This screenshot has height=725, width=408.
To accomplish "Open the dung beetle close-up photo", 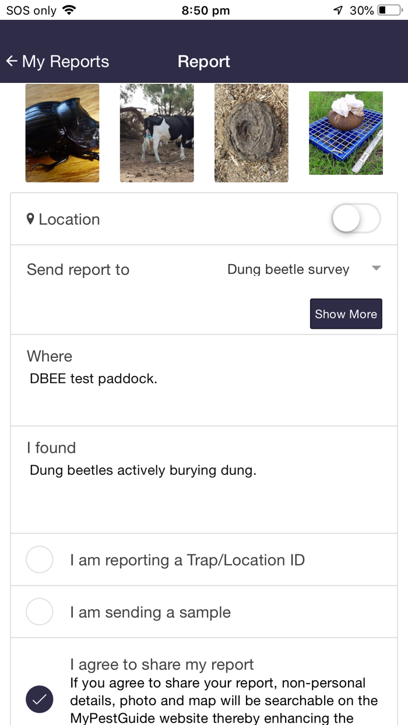I will pyautogui.click(x=62, y=133).
